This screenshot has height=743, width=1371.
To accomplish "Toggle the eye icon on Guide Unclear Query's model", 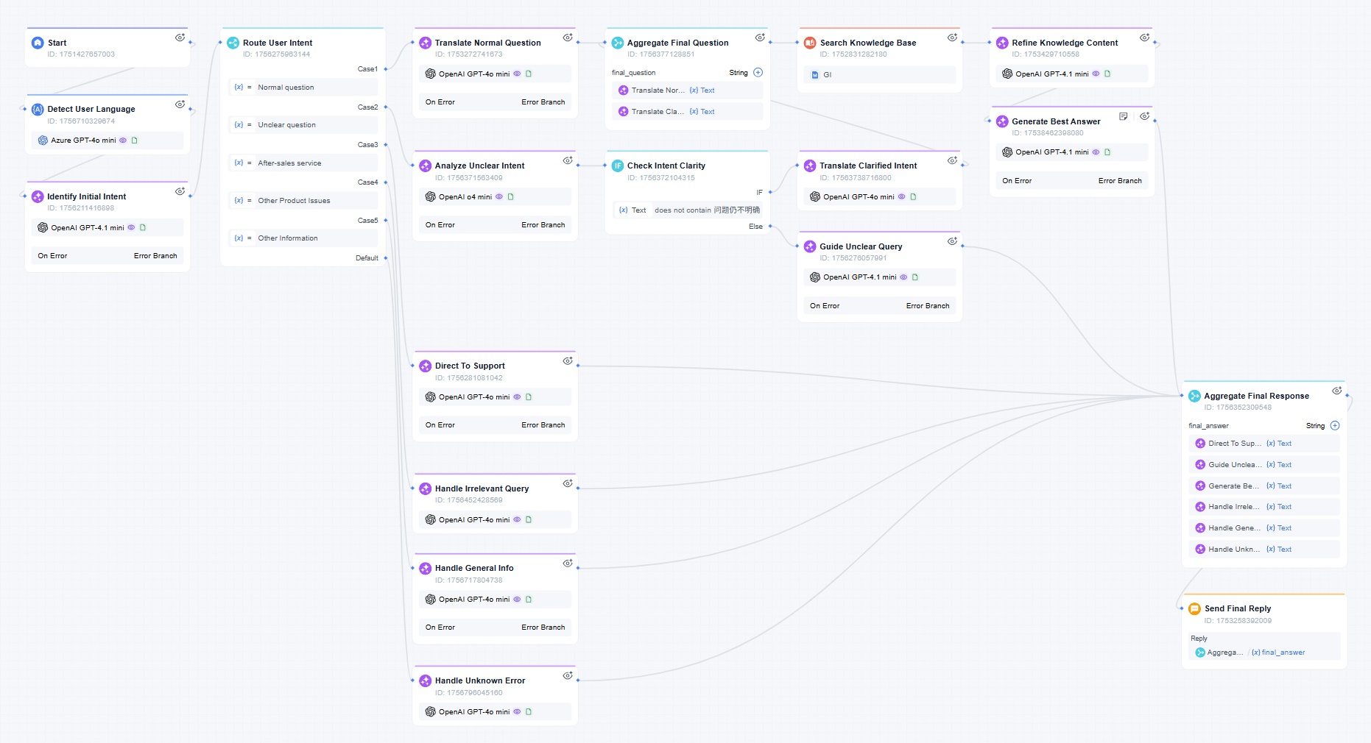I will (x=904, y=277).
